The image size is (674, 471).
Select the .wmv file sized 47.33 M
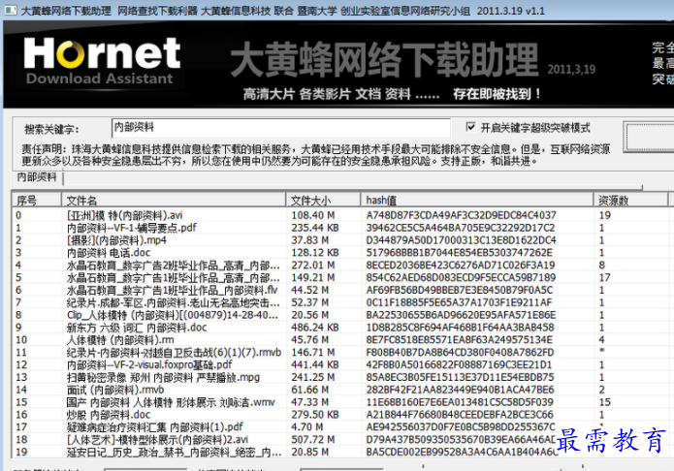[171, 402]
